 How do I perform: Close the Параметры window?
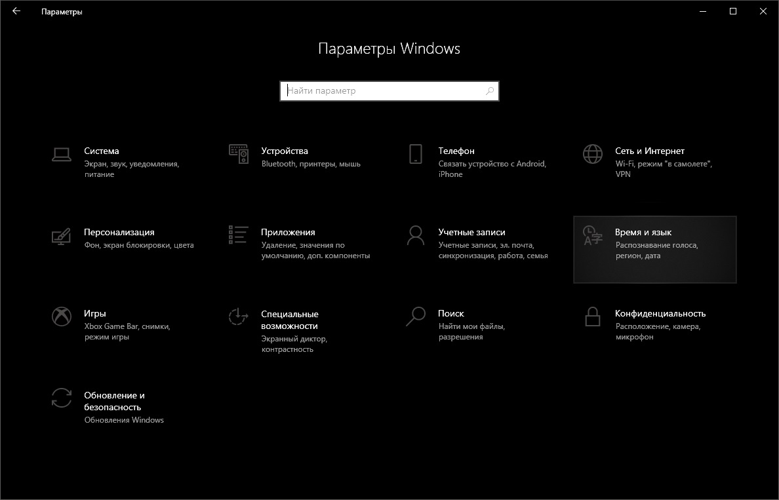763,11
